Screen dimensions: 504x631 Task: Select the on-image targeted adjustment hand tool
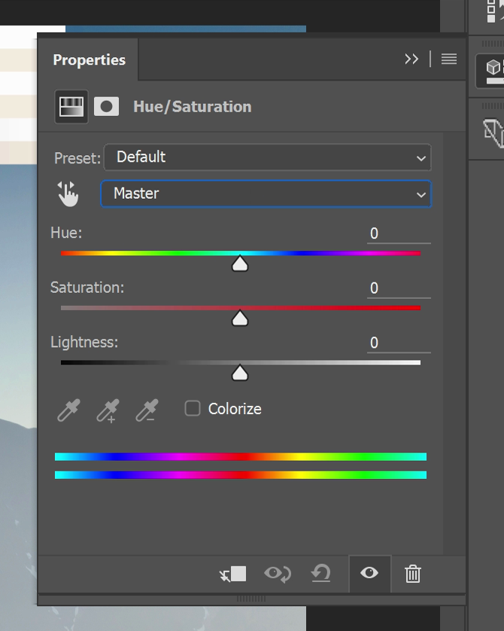click(x=68, y=194)
